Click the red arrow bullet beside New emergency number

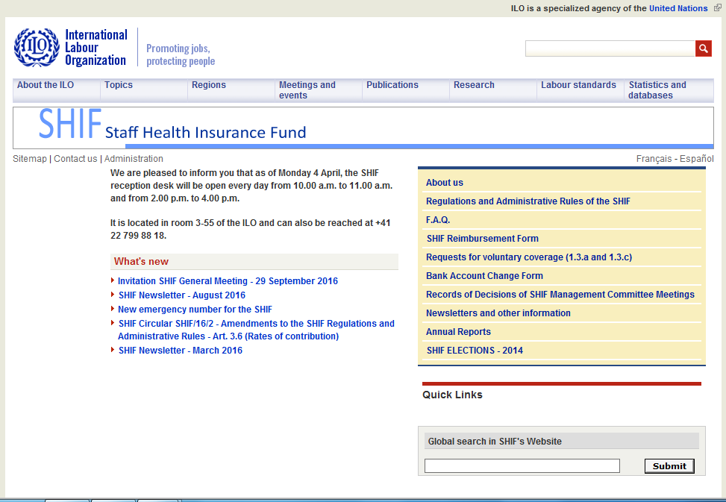click(x=113, y=309)
